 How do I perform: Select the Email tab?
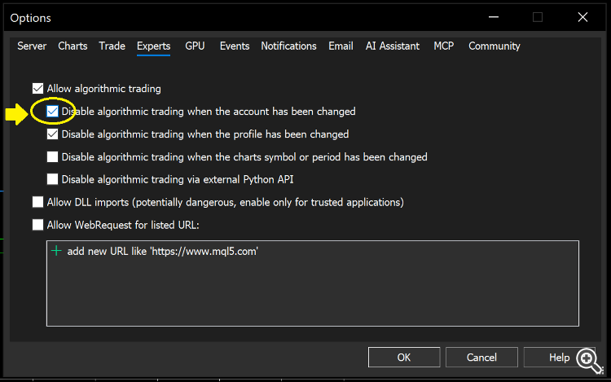tap(341, 46)
